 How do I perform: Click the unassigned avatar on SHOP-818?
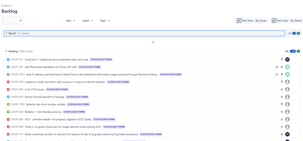(x=287, y=97)
